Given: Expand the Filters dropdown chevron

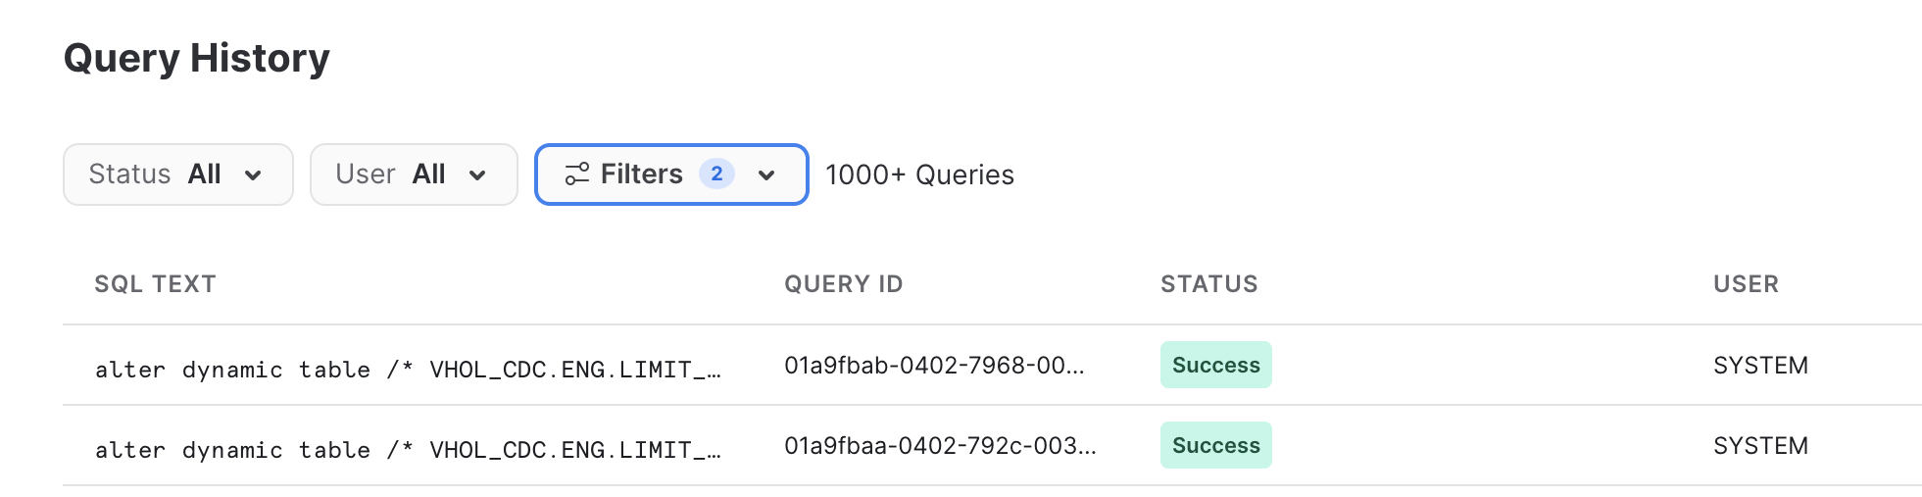Looking at the screenshot, I should coord(766,175).
